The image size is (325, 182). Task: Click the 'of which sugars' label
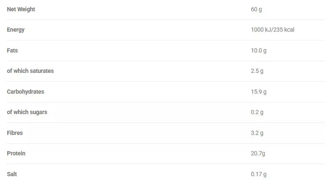[27, 112]
